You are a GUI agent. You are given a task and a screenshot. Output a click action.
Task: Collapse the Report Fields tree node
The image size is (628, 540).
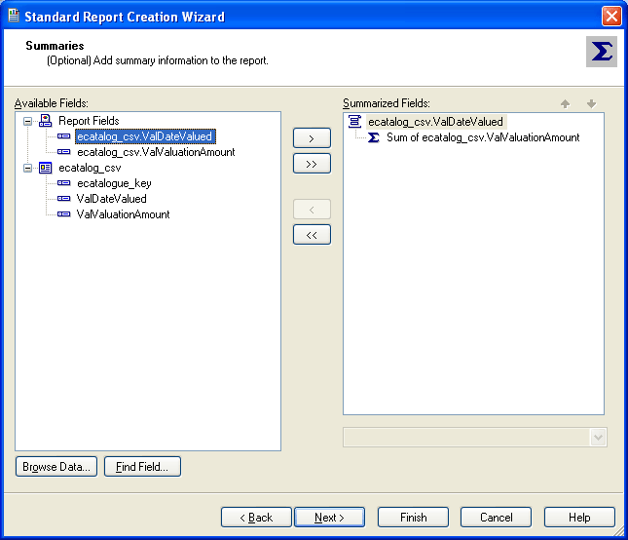27,121
